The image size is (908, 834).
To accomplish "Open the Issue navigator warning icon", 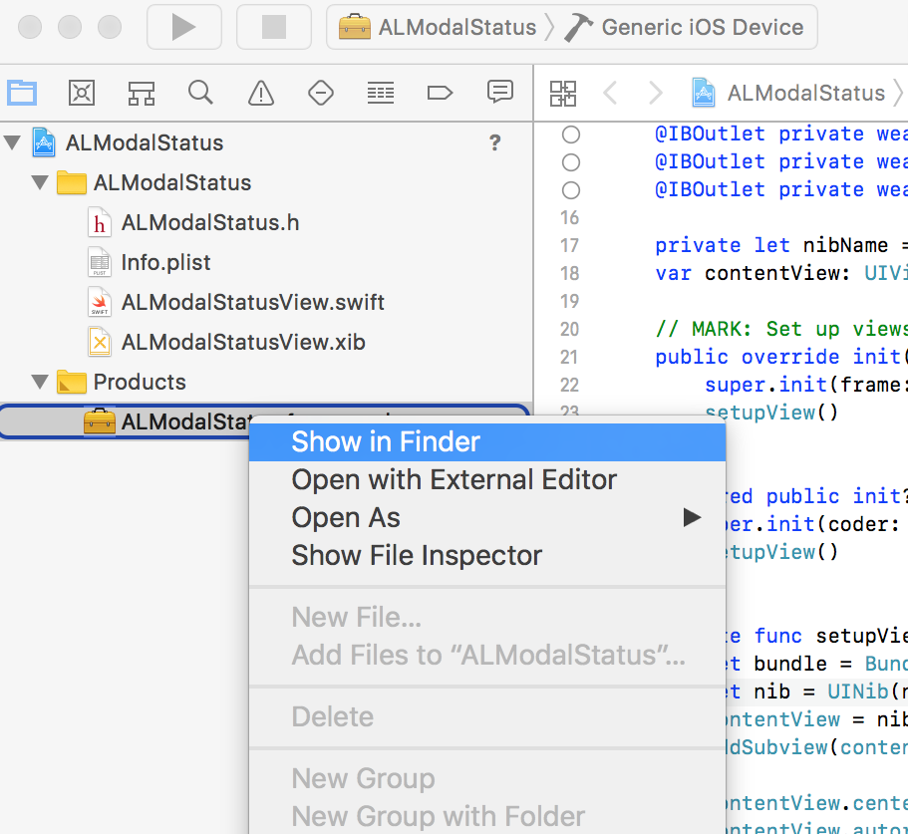I will coord(261,93).
